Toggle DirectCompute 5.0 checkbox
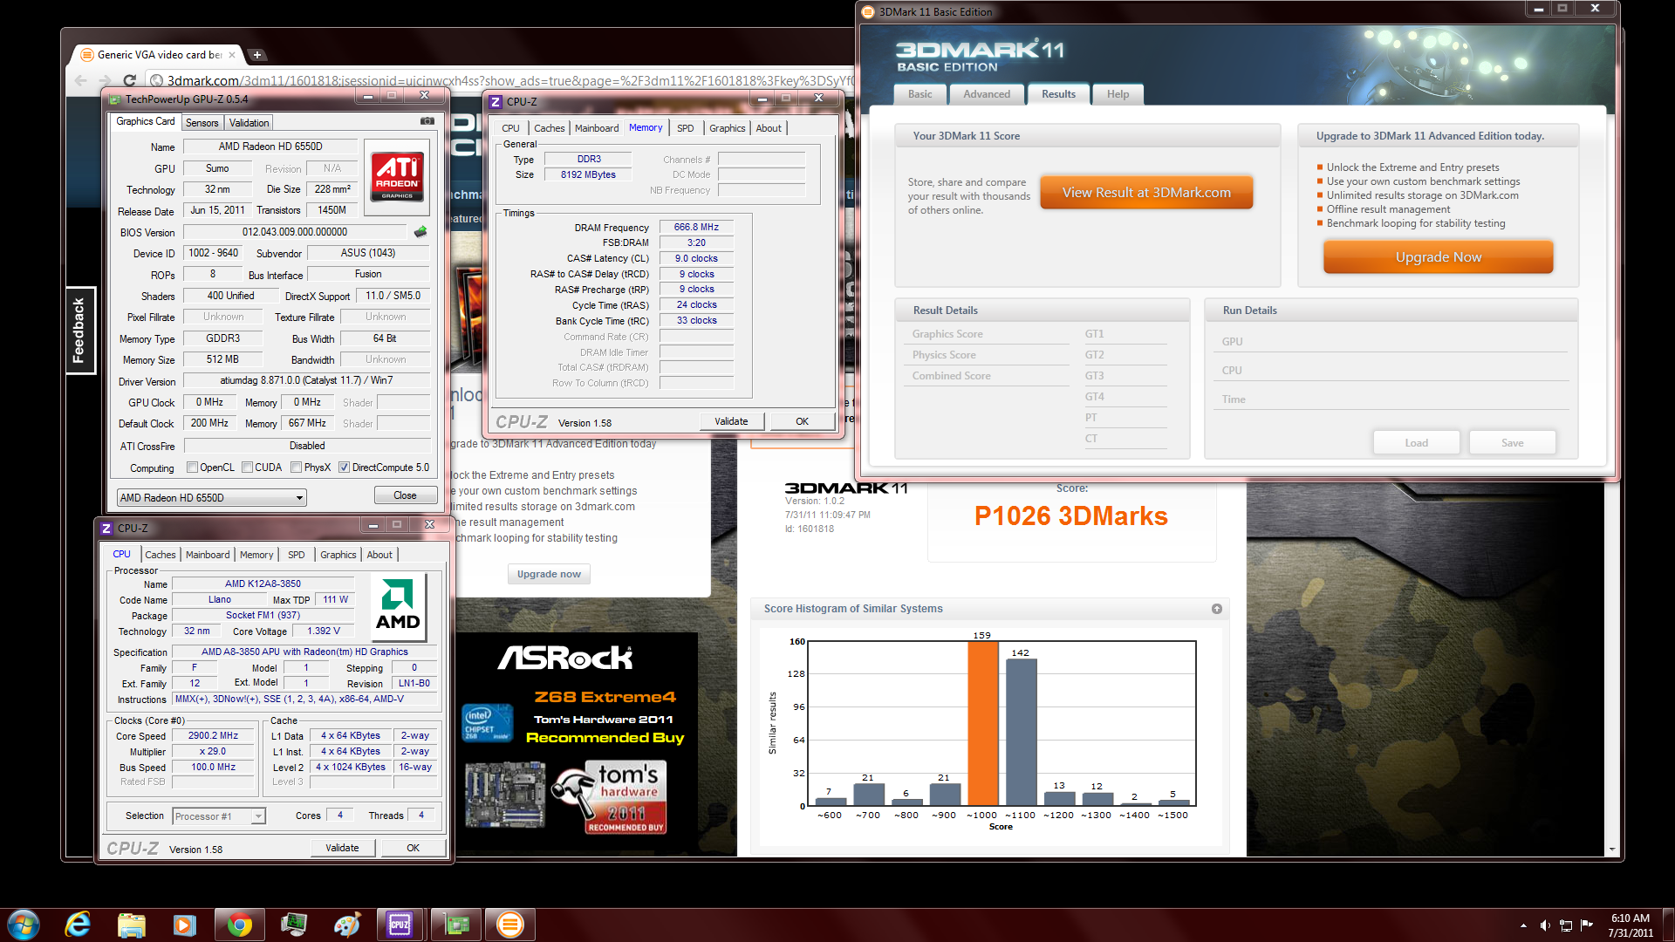 pyautogui.click(x=344, y=468)
